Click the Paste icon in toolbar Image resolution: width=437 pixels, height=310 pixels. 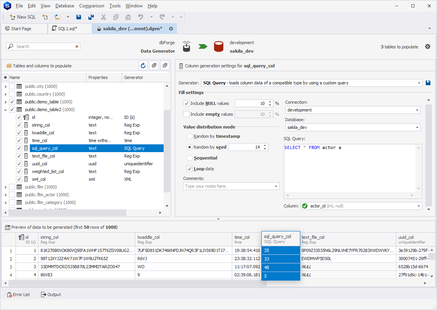click(128, 17)
